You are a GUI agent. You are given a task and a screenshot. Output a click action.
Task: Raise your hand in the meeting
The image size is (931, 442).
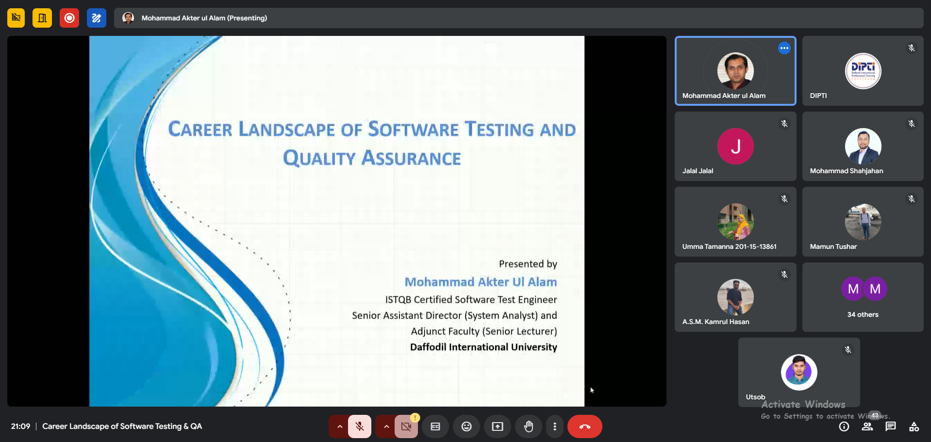click(x=529, y=426)
